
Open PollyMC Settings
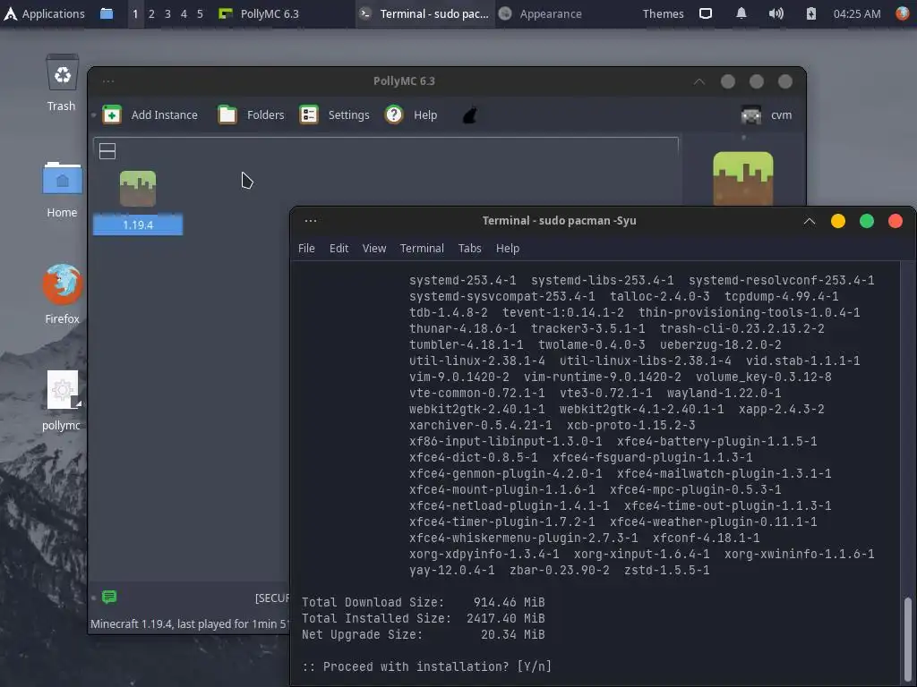coord(334,114)
